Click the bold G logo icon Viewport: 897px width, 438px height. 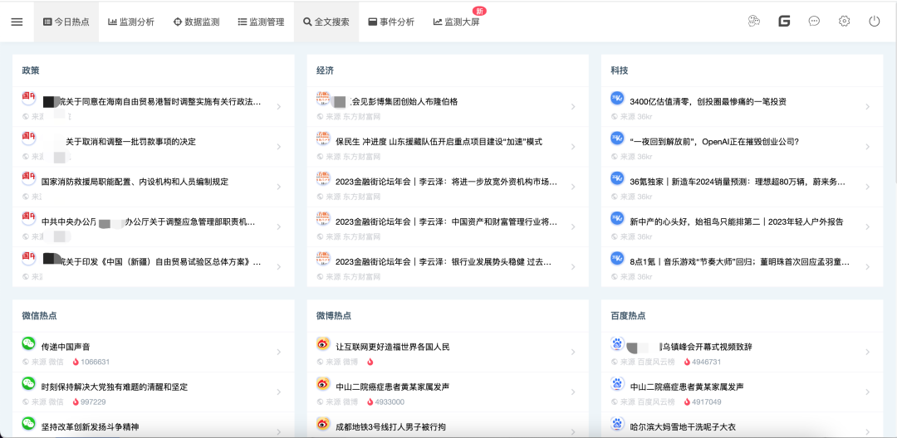tap(784, 22)
